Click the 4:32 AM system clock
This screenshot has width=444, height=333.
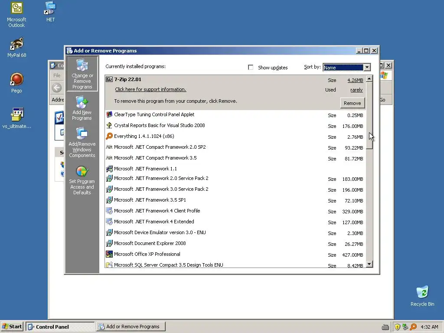pyautogui.click(x=429, y=327)
